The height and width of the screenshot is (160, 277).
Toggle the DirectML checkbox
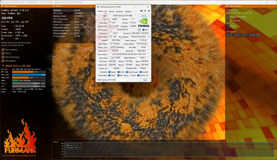pos(141,72)
